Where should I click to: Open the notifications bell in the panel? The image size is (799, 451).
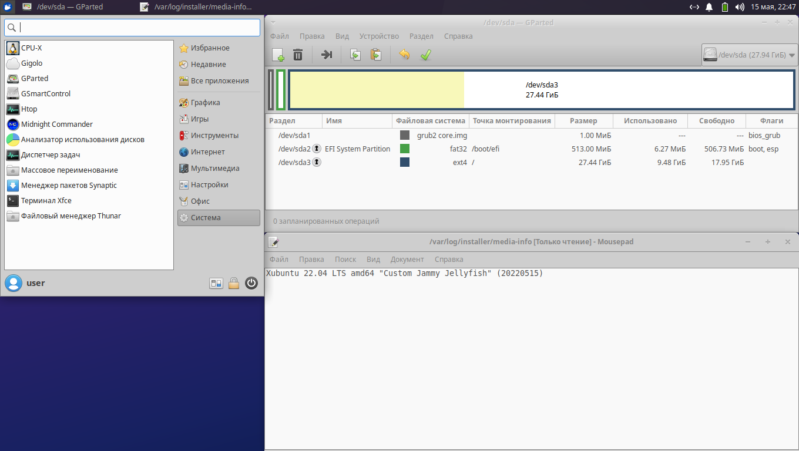709,7
